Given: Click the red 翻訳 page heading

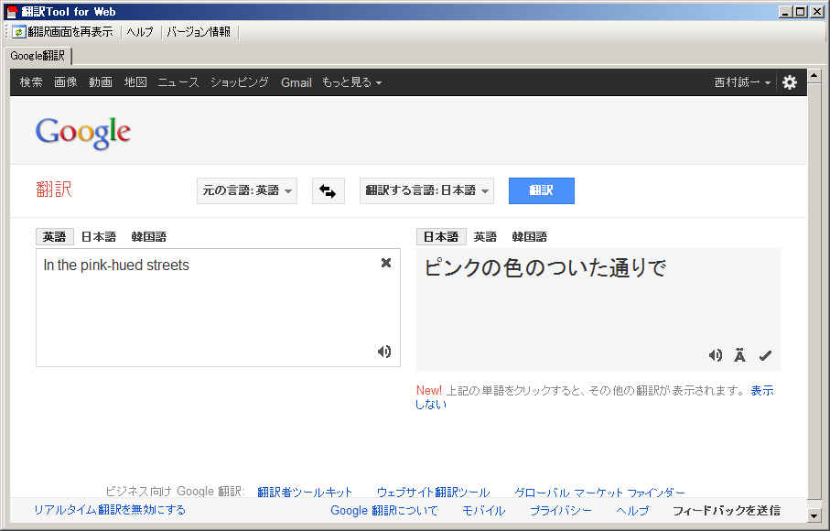Looking at the screenshot, I should point(54,189).
